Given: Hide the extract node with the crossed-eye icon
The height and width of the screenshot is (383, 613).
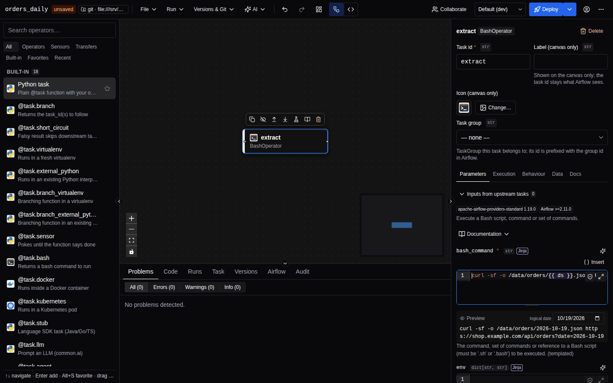Looking at the screenshot, I should pos(263,120).
